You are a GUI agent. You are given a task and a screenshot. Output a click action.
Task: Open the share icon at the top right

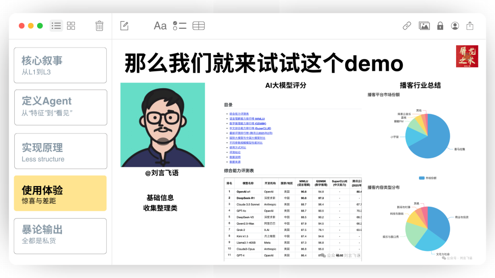tap(469, 26)
